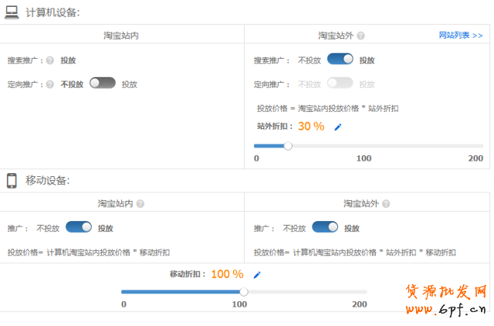Click the greyed-out 定向推广 toggle in 淘宝站外
494x326 pixels.
click(340, 83)
